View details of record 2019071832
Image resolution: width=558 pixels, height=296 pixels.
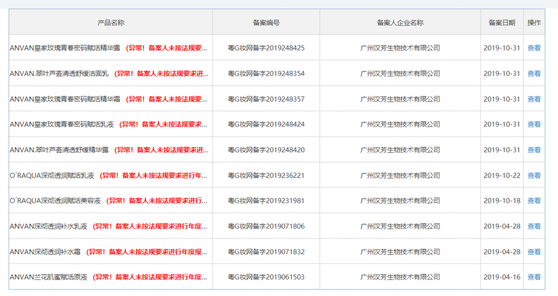pyautogui.click(x=534, y=252)
